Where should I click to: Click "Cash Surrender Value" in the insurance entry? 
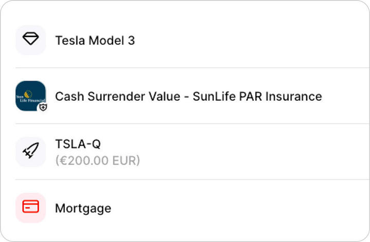[x=118, y=96]
